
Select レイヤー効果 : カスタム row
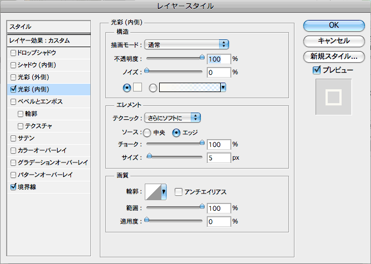point(49,40)
